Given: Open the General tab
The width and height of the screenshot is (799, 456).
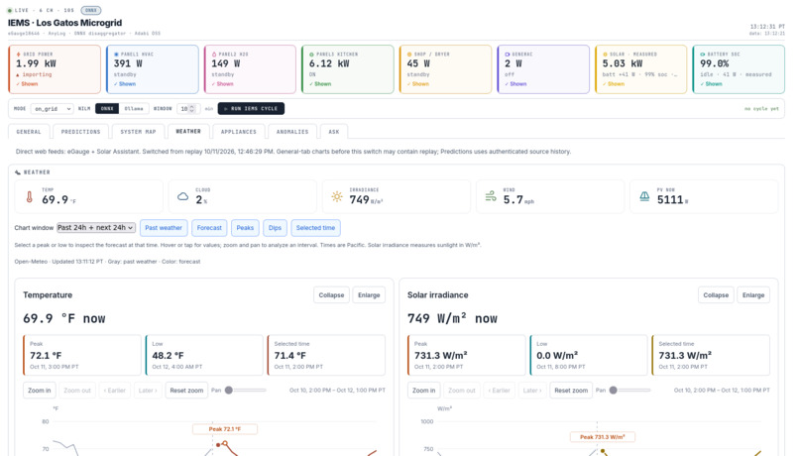Looking at the screenshot, I should (29, 132).
